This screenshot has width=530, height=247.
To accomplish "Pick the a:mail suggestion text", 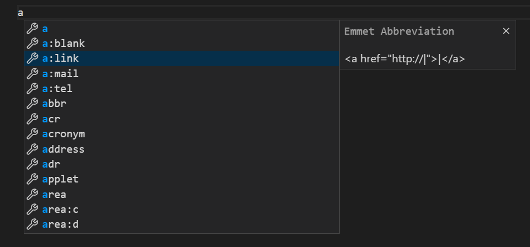I will pyautogui.click(x=60, y=73).
